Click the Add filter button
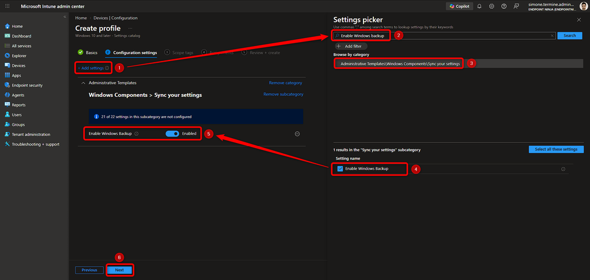This screenshot has width=590, height=280. tap(351, 46)
